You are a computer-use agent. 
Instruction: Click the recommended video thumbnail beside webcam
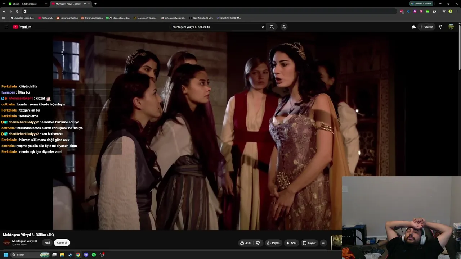coord(336,243)
